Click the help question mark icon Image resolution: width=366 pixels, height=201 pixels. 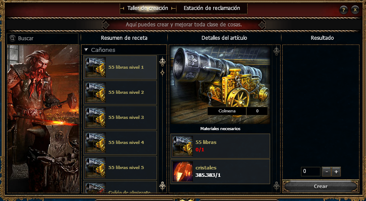coord(343,10)
